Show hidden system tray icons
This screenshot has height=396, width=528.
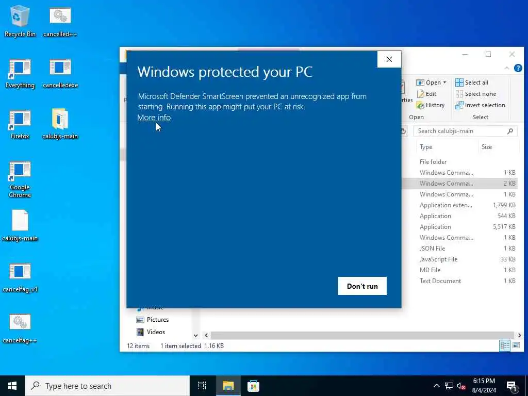[436, 386]
